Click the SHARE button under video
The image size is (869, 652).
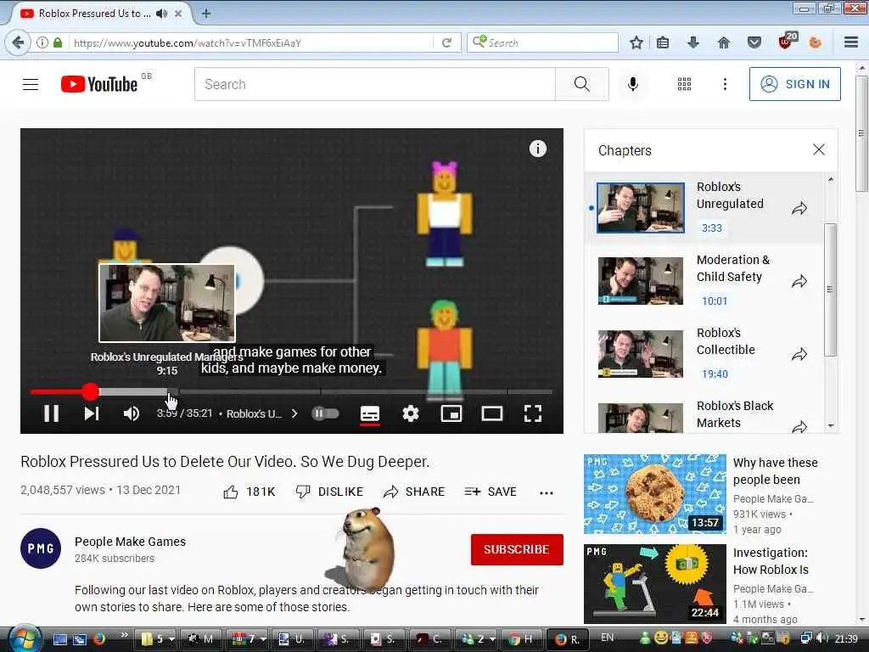[x=414, y=492]
